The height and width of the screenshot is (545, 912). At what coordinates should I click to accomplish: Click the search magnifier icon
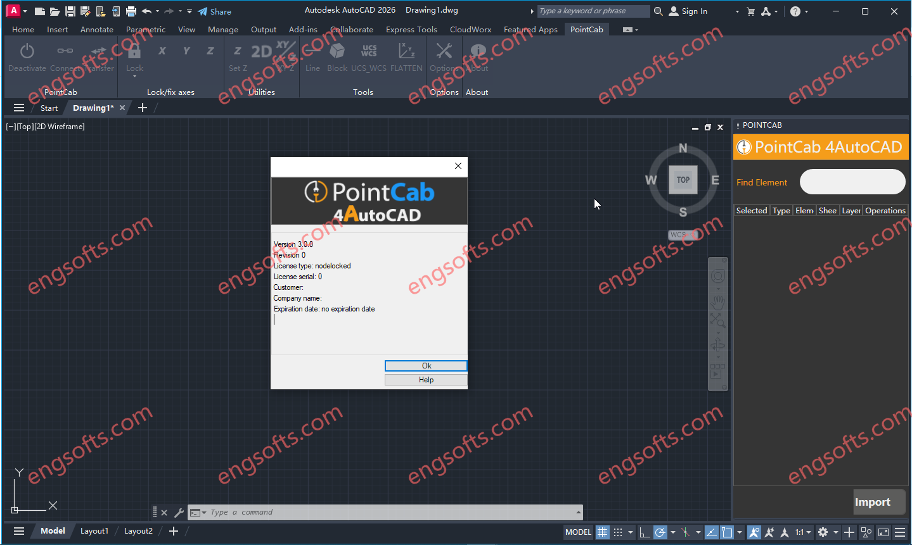[x=658, y=11]
